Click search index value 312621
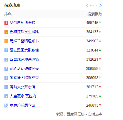Viewport: 123px width, 120px height. tap(92, 59)
